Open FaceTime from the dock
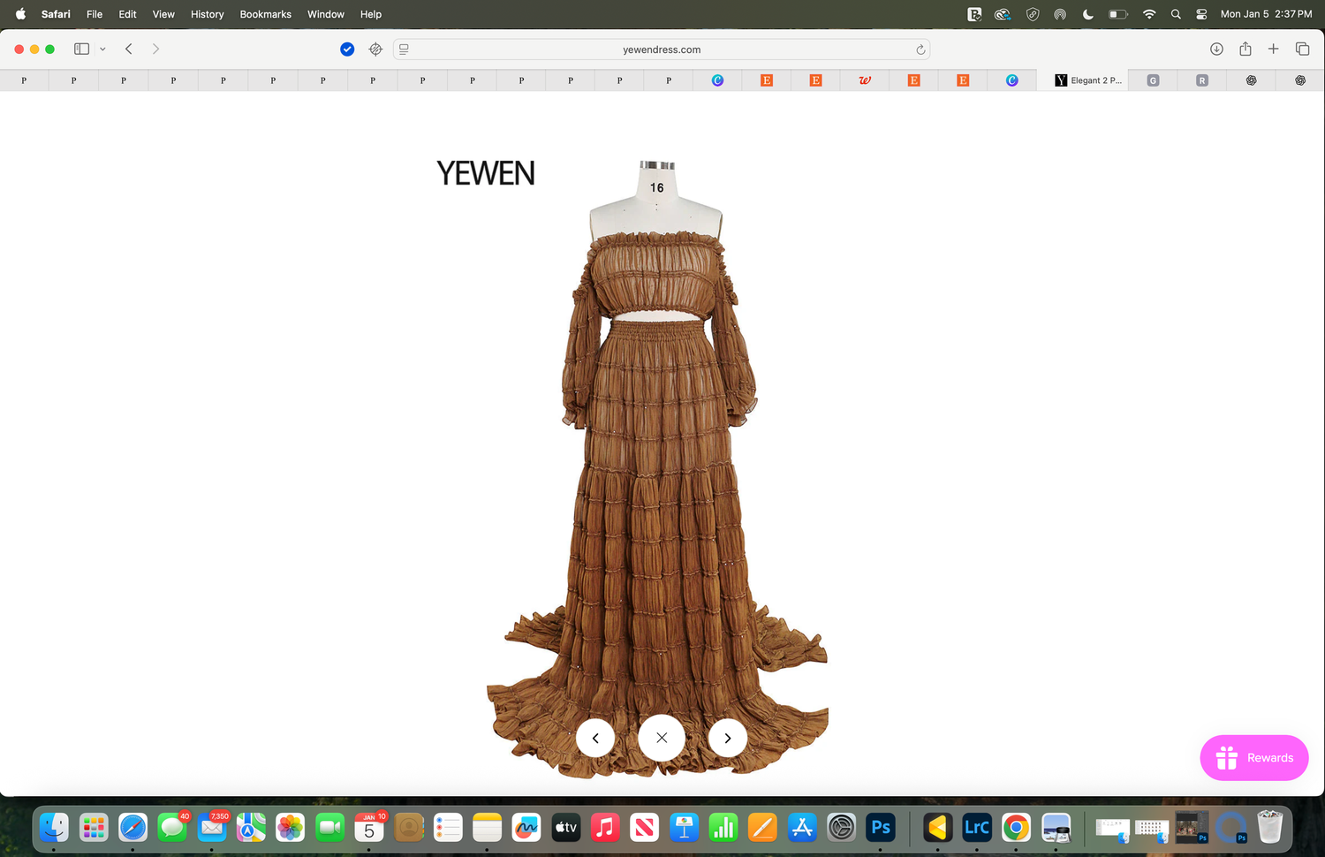Viewport: 1325px width, 857px height. click(329, 828)
